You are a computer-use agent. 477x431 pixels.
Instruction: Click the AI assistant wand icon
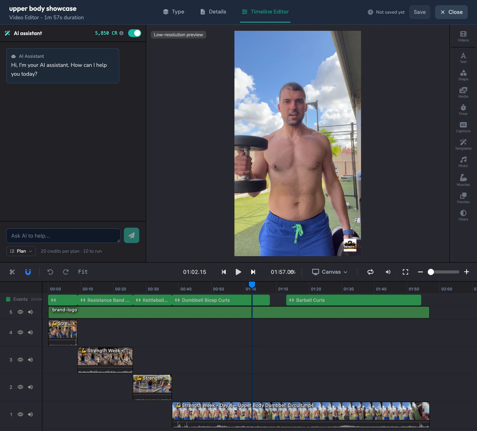pos(7,33)
